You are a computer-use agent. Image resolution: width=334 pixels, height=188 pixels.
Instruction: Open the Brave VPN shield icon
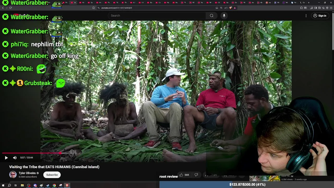coord(327,8)
